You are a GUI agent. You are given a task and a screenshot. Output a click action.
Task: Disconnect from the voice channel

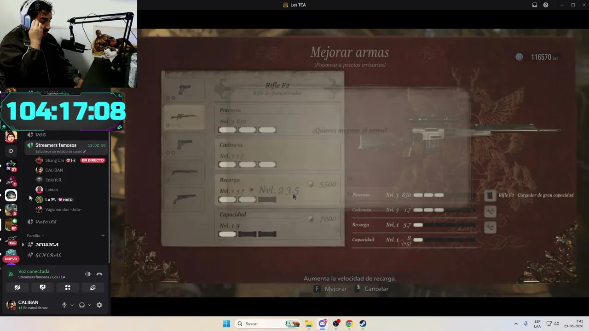(x=99, y=274)
